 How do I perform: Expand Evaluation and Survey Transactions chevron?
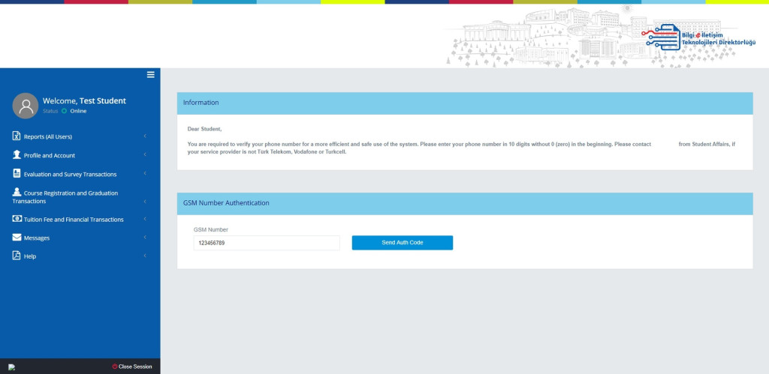[144, 174]
